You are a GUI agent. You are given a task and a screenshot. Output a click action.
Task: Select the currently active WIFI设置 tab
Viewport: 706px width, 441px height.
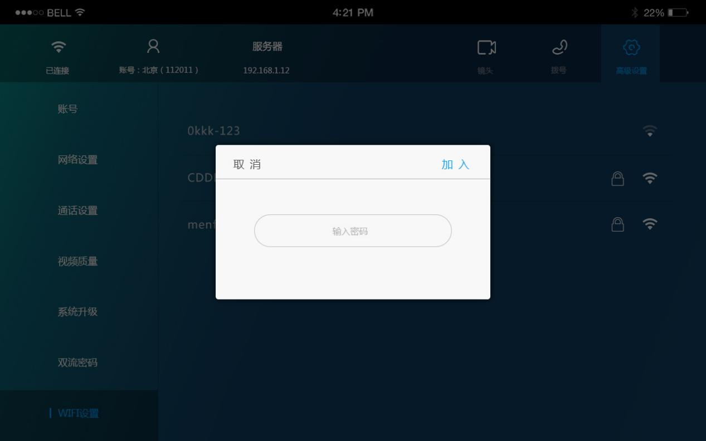(78, 414)
